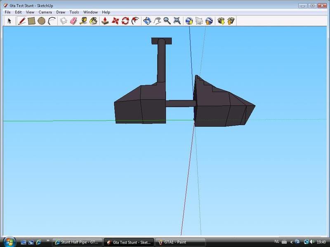
Task: Choose the Rectangle drawing tool
Action: [x=31, y=21]
